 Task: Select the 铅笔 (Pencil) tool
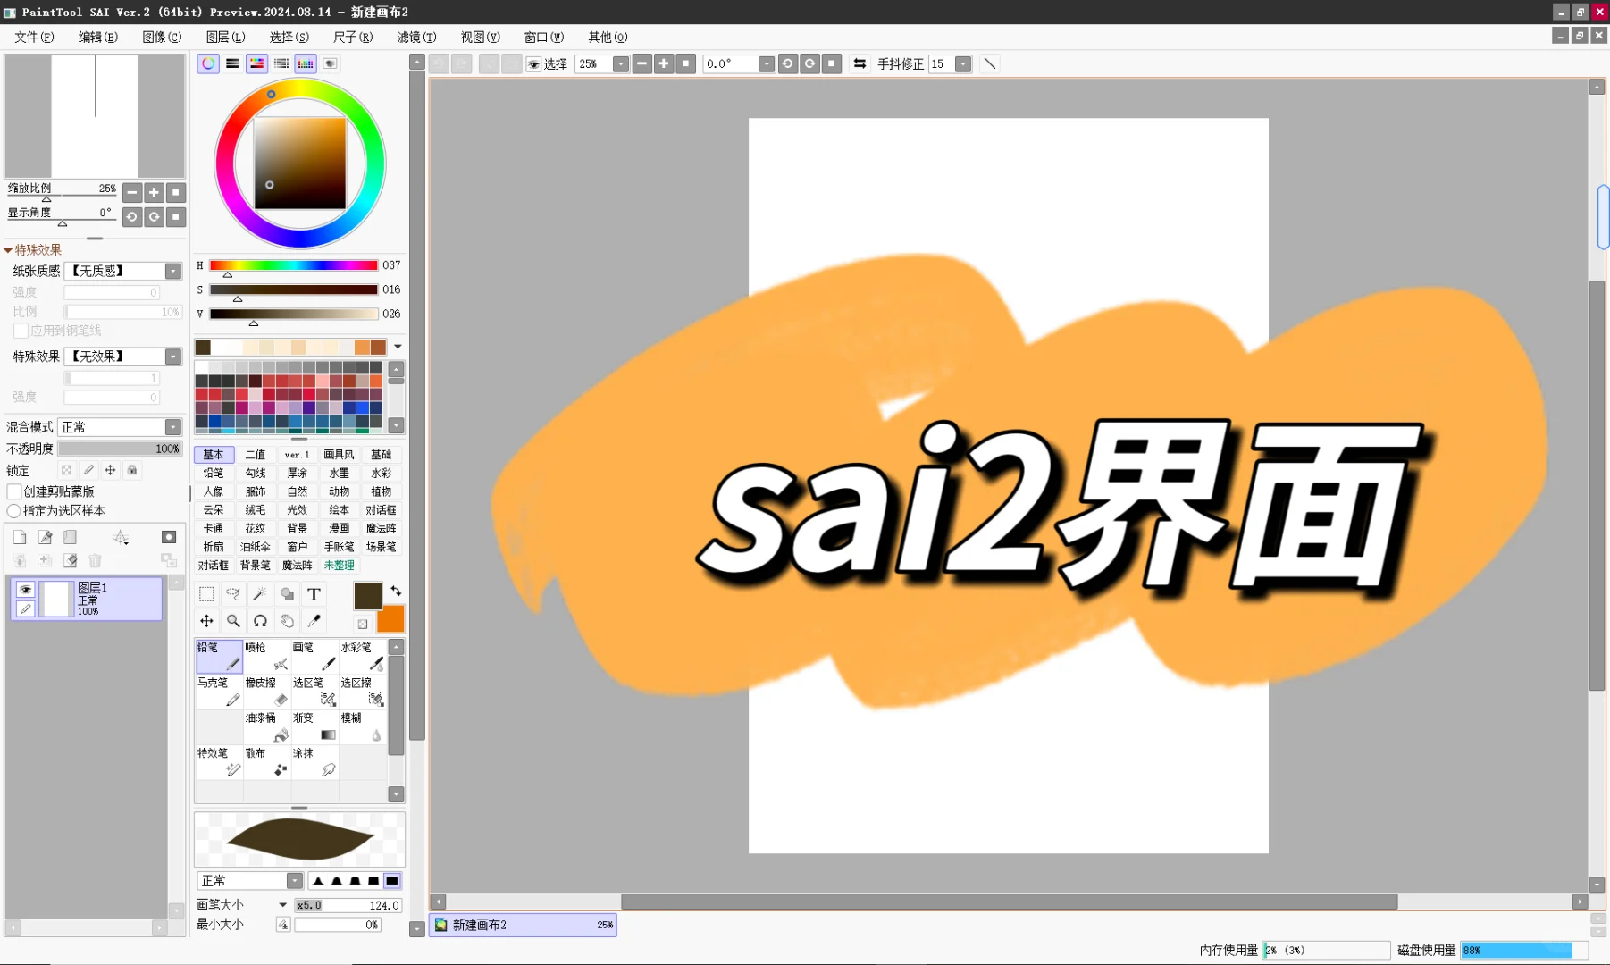point(219,658)
